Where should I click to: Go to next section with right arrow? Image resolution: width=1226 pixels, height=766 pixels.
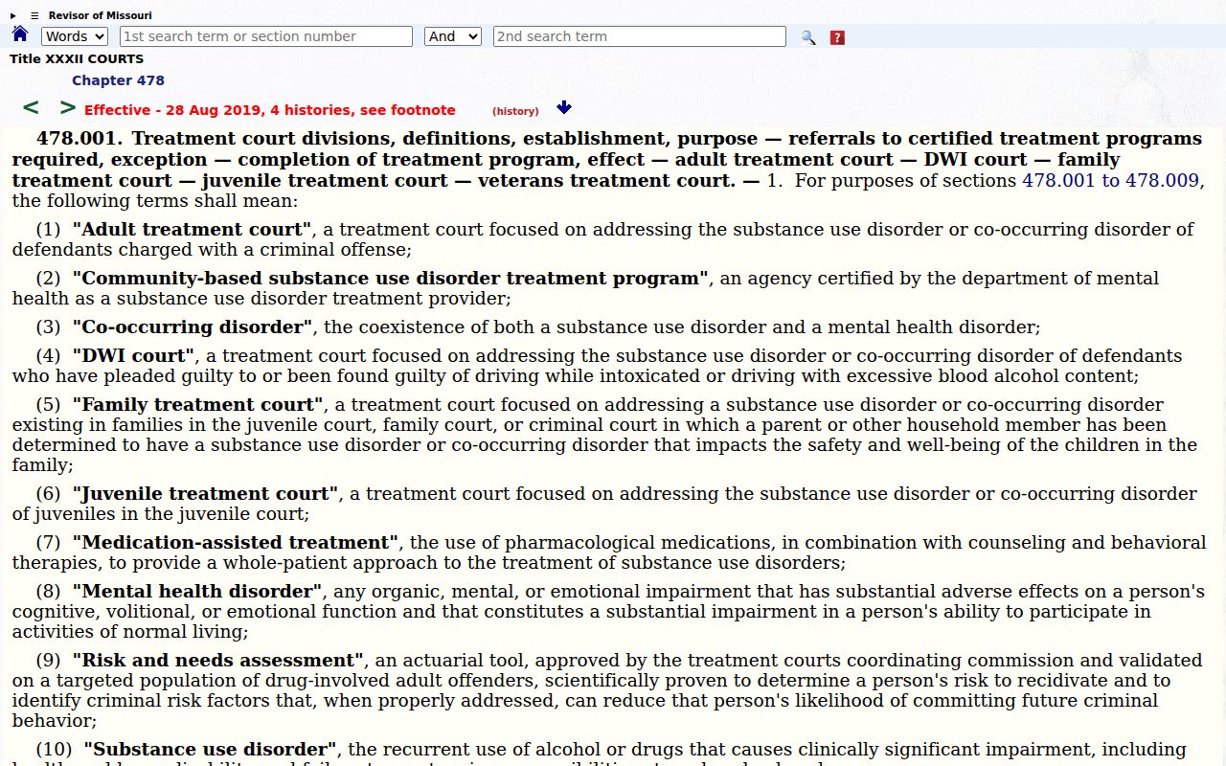click(68, 108)
